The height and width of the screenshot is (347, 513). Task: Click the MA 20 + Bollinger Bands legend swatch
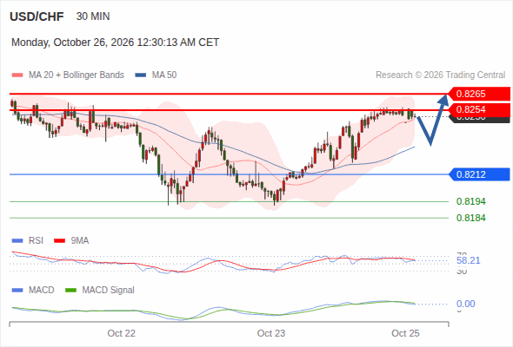pyautogui.click(x=17, y=75)
